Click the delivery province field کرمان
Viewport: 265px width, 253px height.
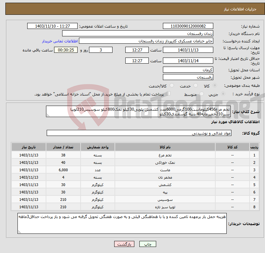[x=188, y=70]
